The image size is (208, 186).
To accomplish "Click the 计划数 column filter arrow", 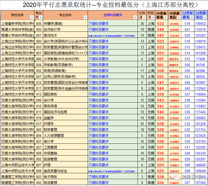I will point(144,17).
